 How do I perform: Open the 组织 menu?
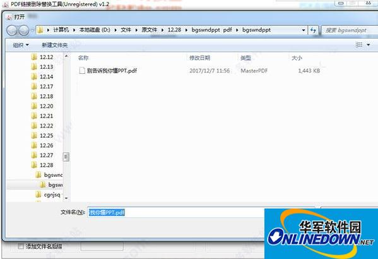click(x=21, y=45)
